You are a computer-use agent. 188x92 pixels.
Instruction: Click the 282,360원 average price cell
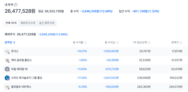coord(144,87)
